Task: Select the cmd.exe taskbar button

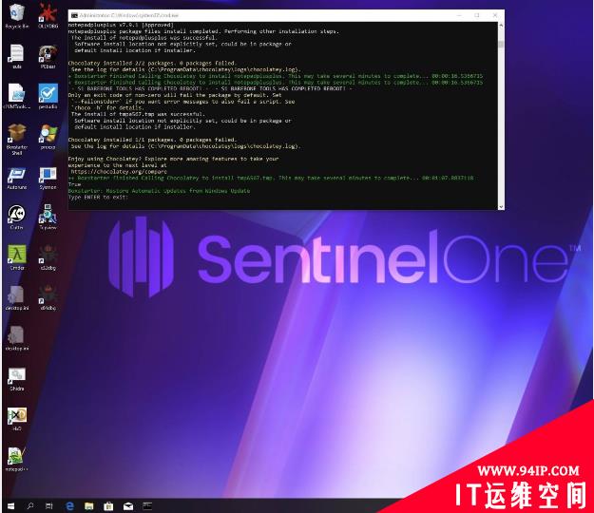Action: point(147,505)
